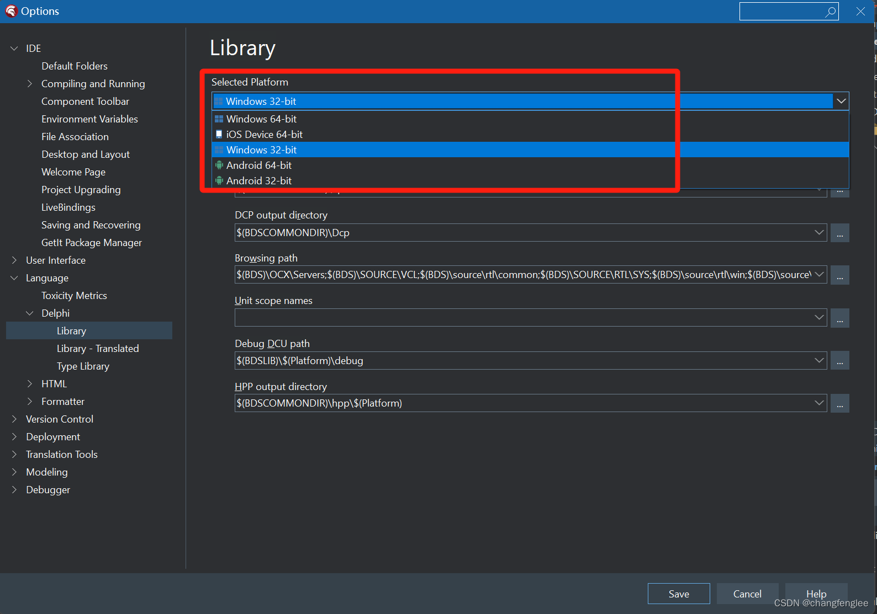
Task: Expand the Modeling tree node
Action: point(14,472)
